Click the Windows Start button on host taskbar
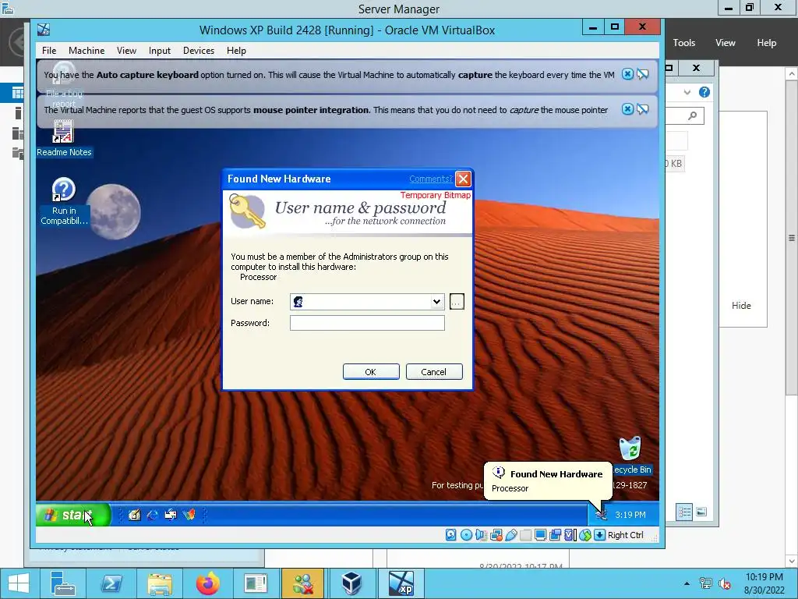Screen dimensions: 798x599 pos(19,583)
